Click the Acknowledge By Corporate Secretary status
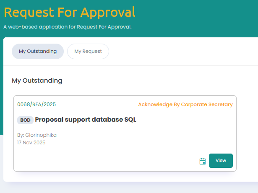This screenshot has height=193, width=258. pyautogui.click(x=185, y=104)
